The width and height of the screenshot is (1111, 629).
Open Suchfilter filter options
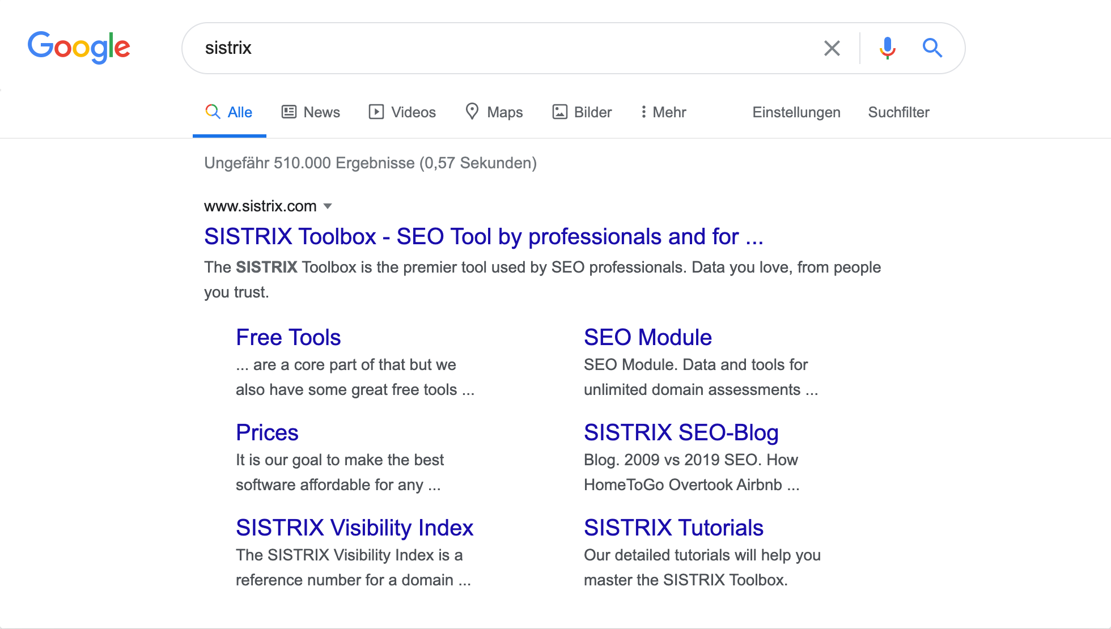tap(900, 112)
